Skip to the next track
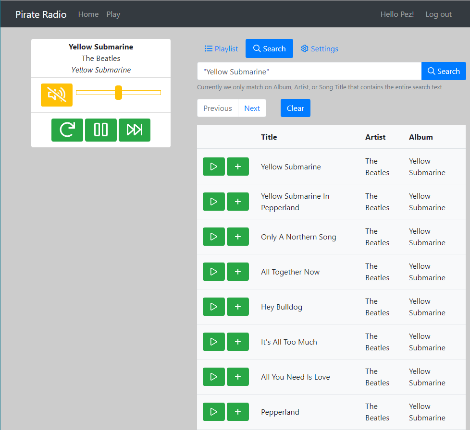Viewport: 470px width, 430px height. coord(135,130)
